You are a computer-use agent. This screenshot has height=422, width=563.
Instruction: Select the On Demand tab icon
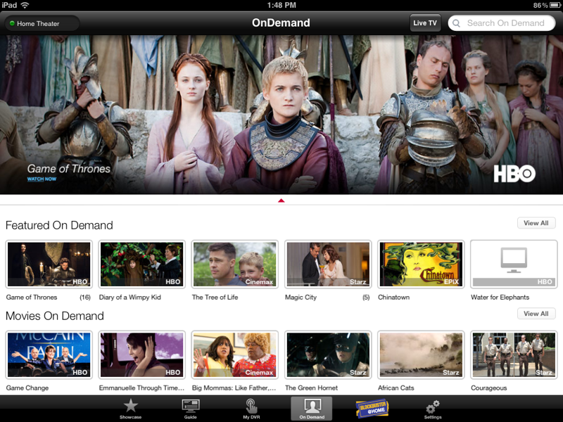[312, 406]
